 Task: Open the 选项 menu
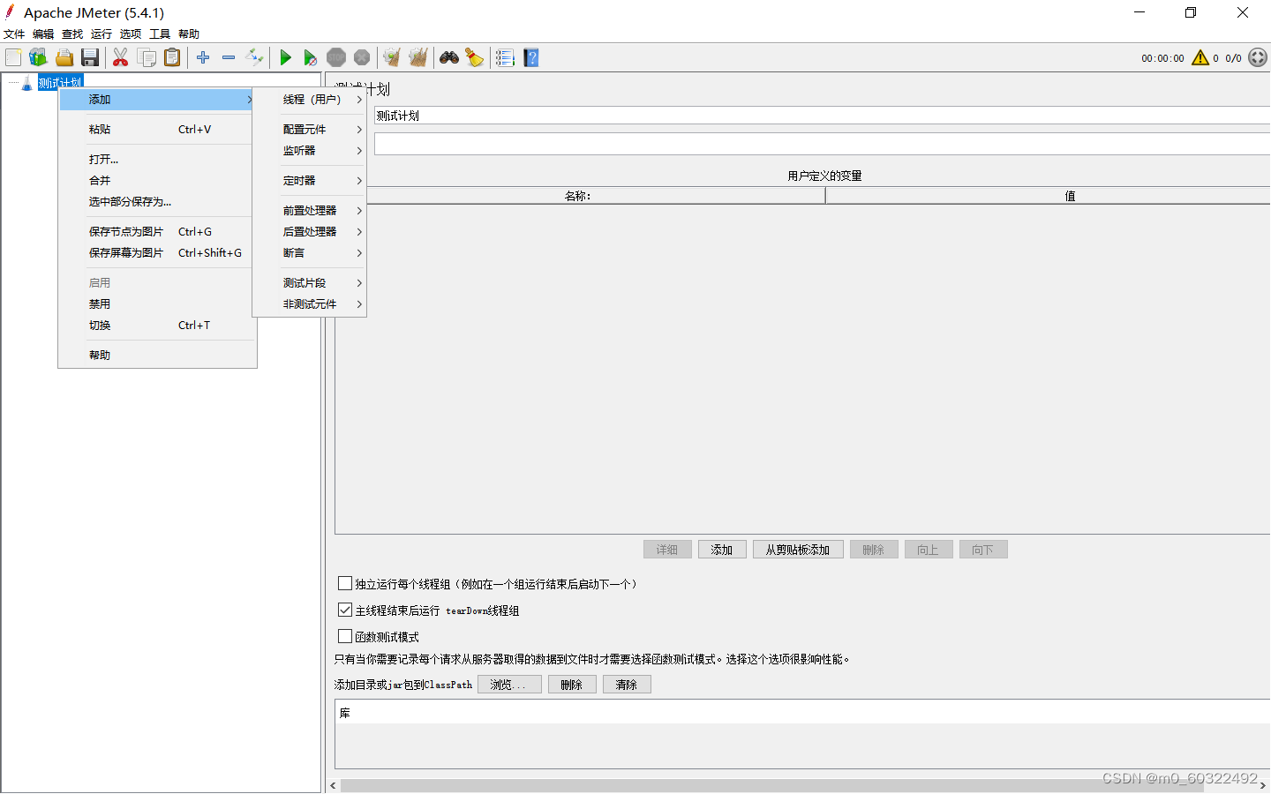coord(131,34)
